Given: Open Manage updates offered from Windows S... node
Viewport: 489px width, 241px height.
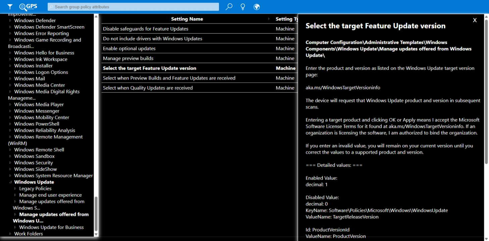Looking at the screenshot, I should 49,204.
